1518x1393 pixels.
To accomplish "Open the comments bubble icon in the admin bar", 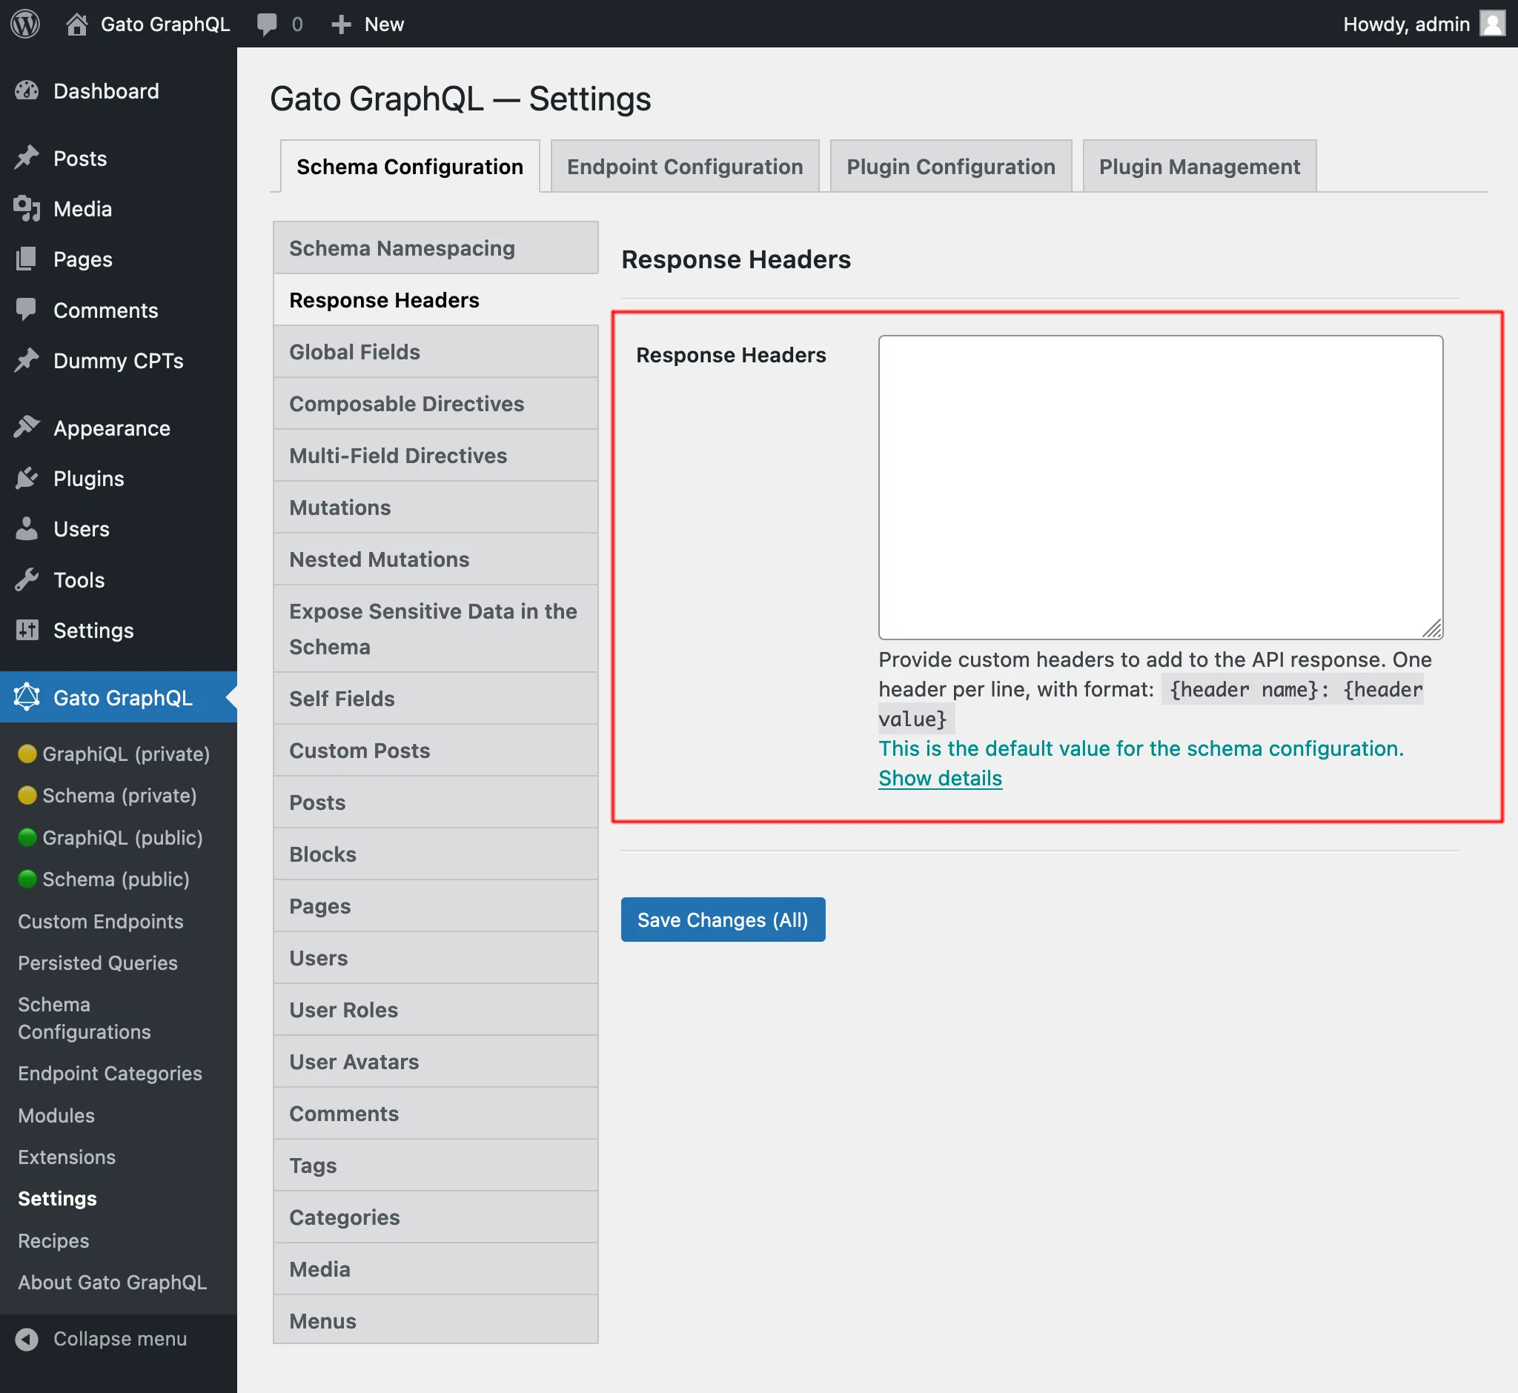I will [267, 24].
